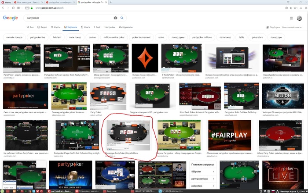Switch to 'W10N [Работает]' taskbar window

click(x=171, y=191)
